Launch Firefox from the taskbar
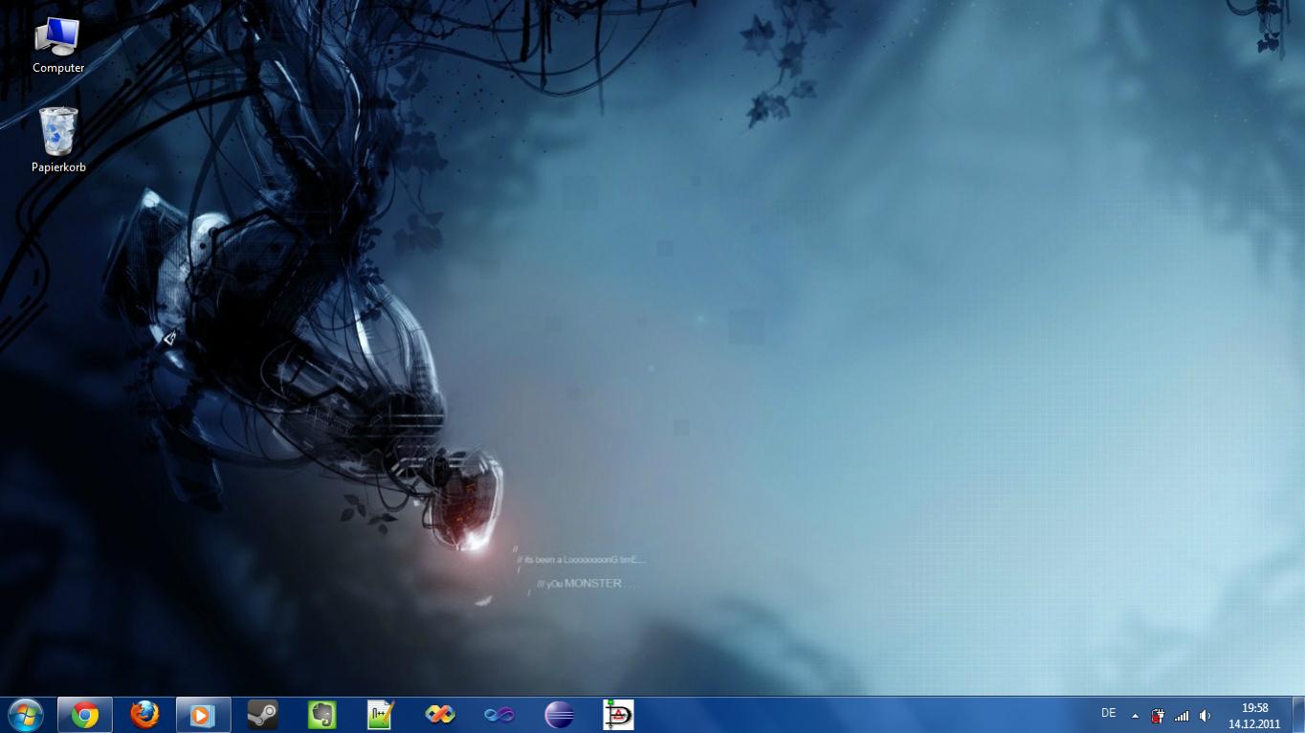Screen dimensions: 1305x733 (144, 715)
